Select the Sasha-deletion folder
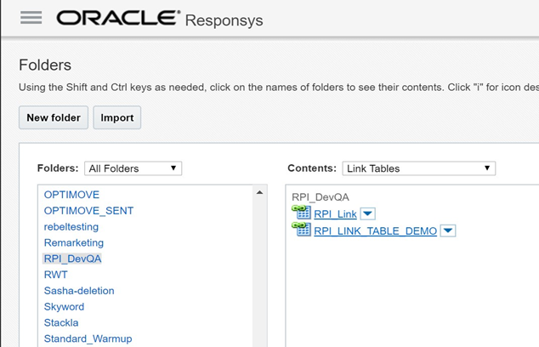This screenshot has height=347, width=539. (79, 291)
